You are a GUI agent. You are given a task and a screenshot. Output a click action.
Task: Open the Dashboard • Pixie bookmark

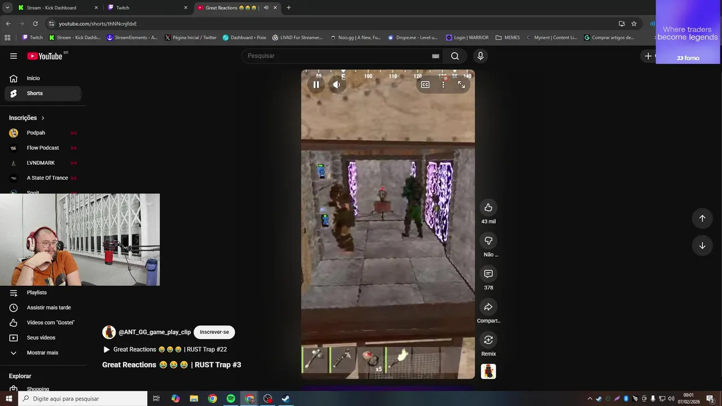point(244,38)
